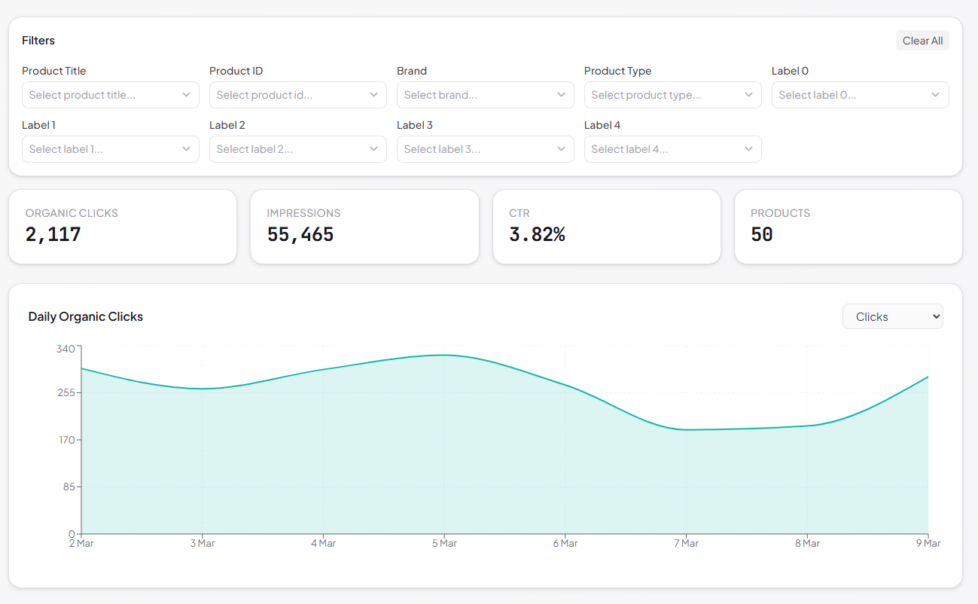Click the chevron icon on the Brand filter

click(x=561, y=95)
